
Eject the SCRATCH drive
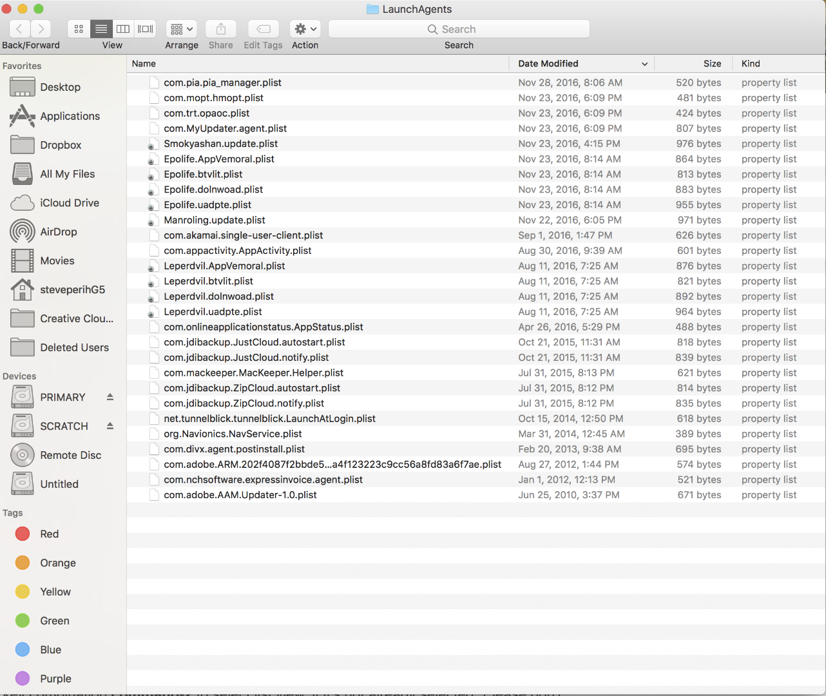[x=110, y=426]
